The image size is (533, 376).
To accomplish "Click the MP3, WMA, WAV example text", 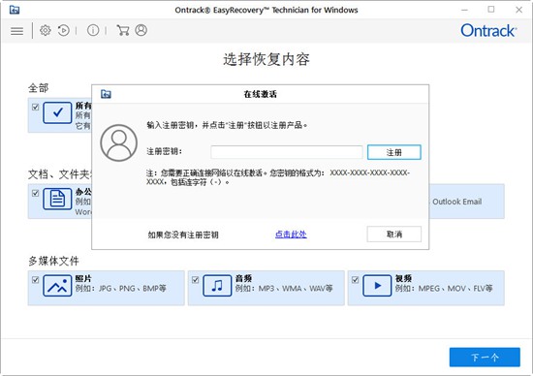I will [x=284, y=288].
